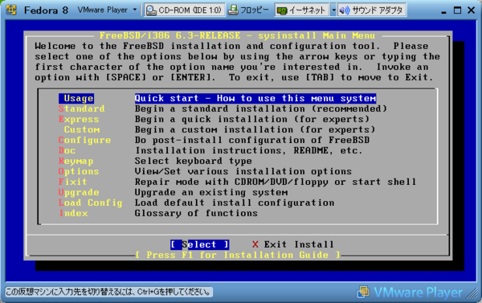Screen dimensions: 482x303
Task: Select the Usage menu entry
Action: click(x=76, y=98)
